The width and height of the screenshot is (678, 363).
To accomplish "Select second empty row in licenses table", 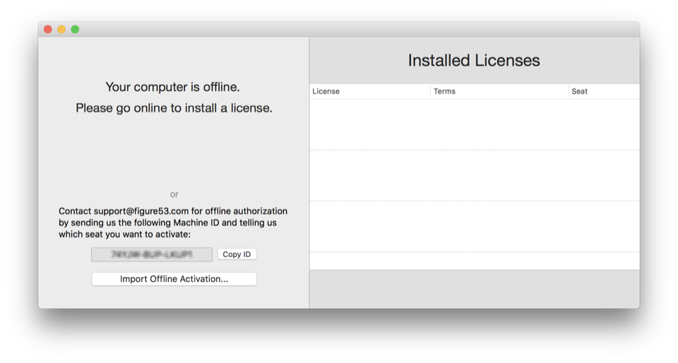I will pos(474,175).
